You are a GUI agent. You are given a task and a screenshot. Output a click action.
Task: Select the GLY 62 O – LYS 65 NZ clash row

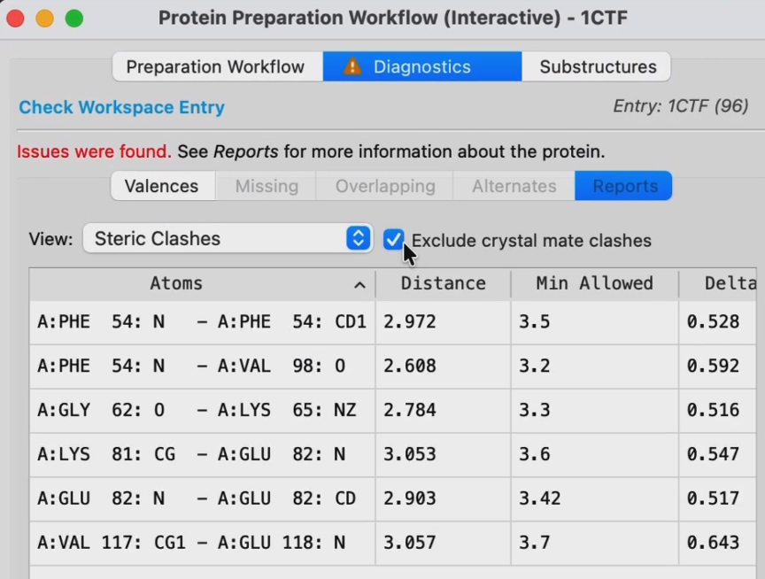coord(393,410)
